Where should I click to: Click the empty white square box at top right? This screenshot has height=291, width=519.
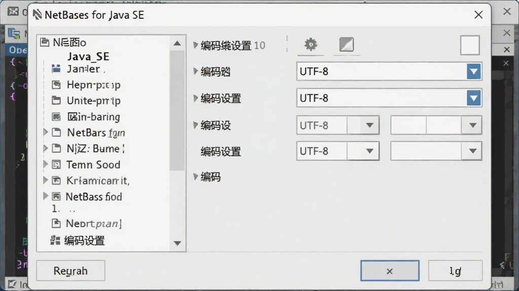click(470, 45)
